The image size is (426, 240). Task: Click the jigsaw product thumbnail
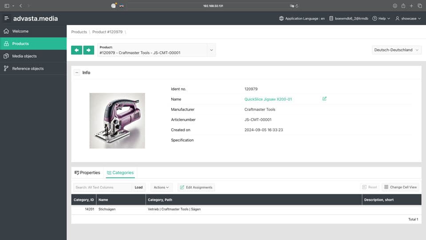point(117,120)
